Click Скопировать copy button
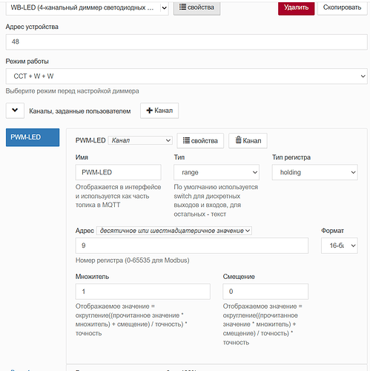The height and width of the screenshot is (371, 370). (x=343, y=7)
